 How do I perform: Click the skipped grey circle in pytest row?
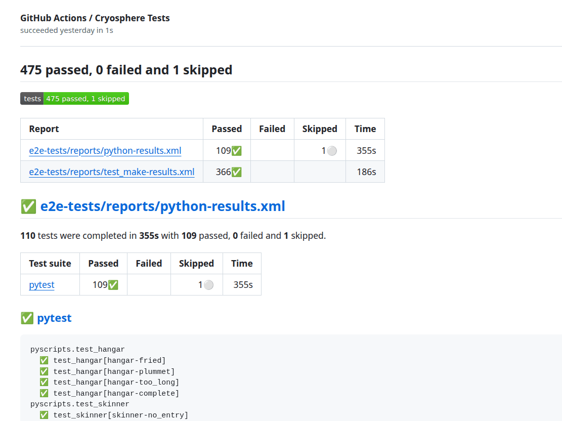(208, 285)
